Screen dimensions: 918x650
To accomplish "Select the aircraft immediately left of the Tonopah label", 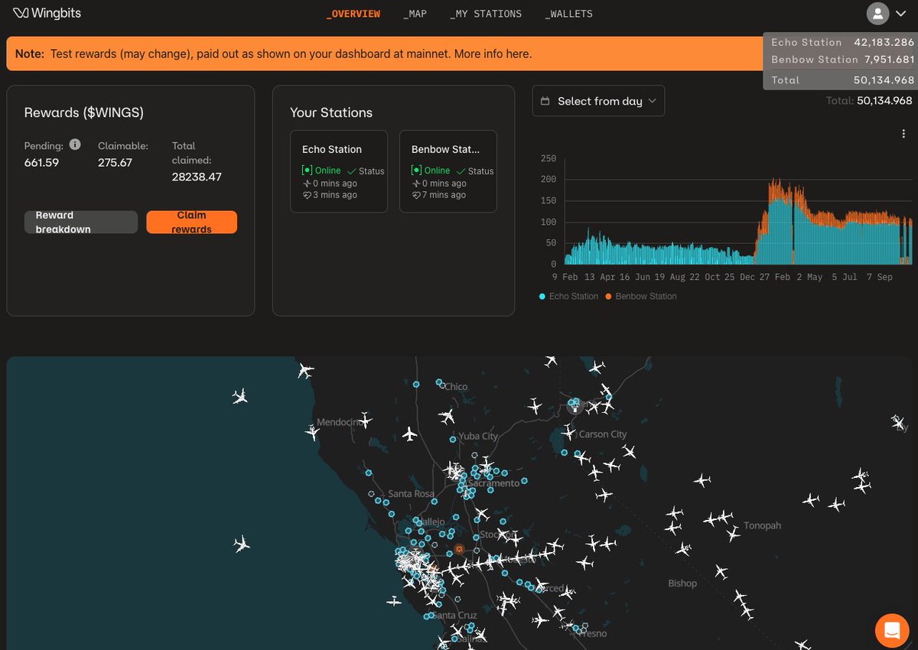I will 733,535.
